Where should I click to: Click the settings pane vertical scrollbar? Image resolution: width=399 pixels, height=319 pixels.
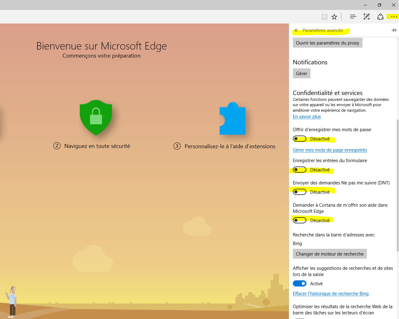[397, 186]
